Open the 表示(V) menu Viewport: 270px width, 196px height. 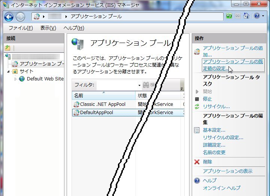[48, 28]
